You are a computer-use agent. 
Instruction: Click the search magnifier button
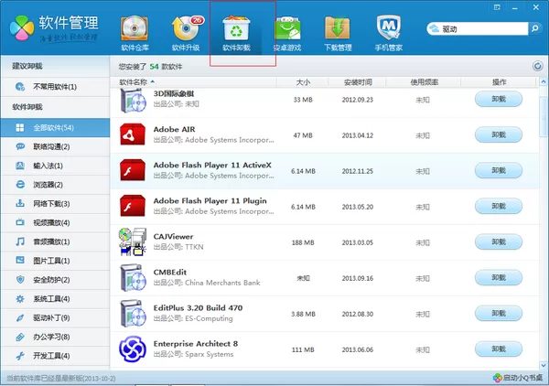[534, 28]
